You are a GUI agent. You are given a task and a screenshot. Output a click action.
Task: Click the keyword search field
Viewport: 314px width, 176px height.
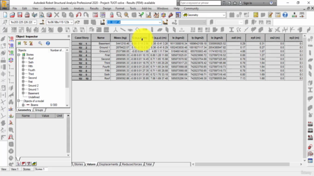pyautogui.click(x=200, y=3)
